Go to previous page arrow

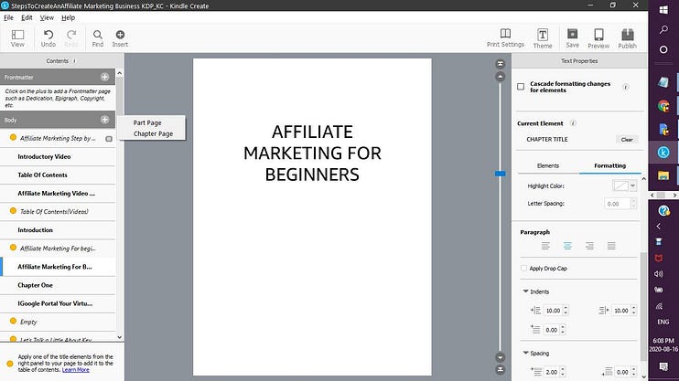click(501, 77)
